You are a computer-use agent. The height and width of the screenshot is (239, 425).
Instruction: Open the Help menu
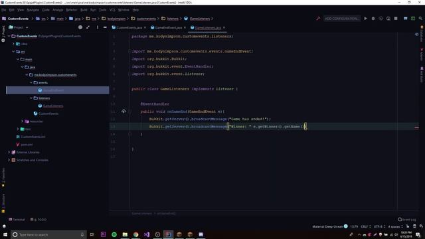135,10
